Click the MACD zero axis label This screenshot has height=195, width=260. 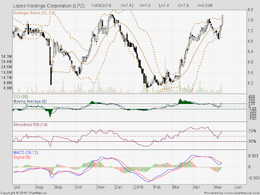point(249,167)
